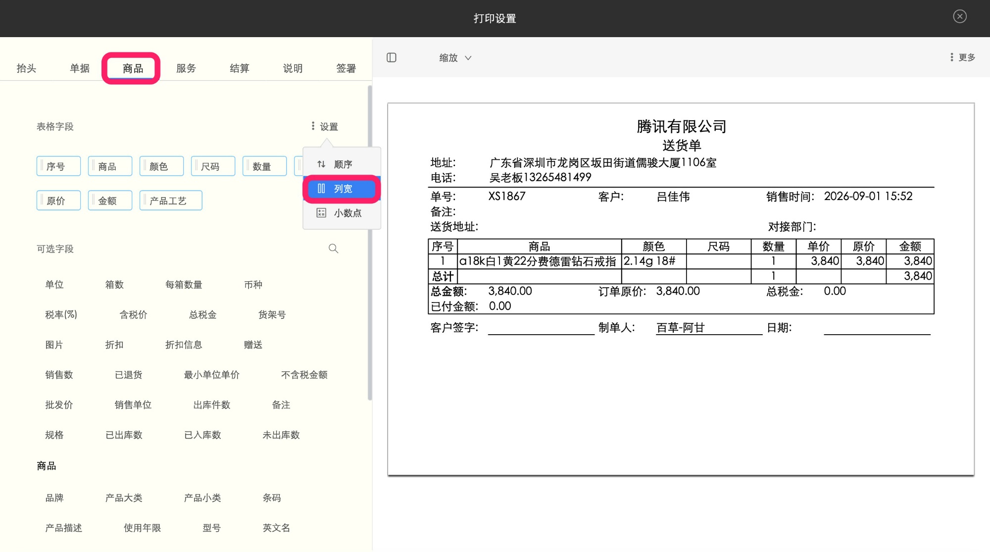Add the 批发价 optional field
This screenshot has width=990, height=552.
[x=59, y=405]
